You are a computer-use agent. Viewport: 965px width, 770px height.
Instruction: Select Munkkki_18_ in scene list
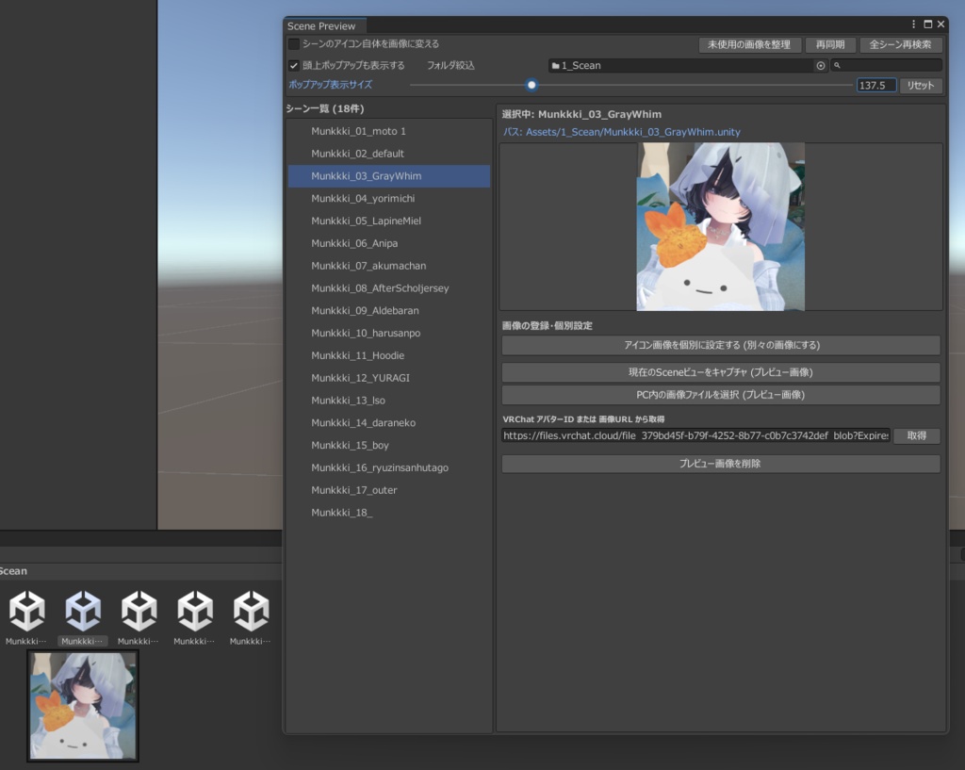389,513
